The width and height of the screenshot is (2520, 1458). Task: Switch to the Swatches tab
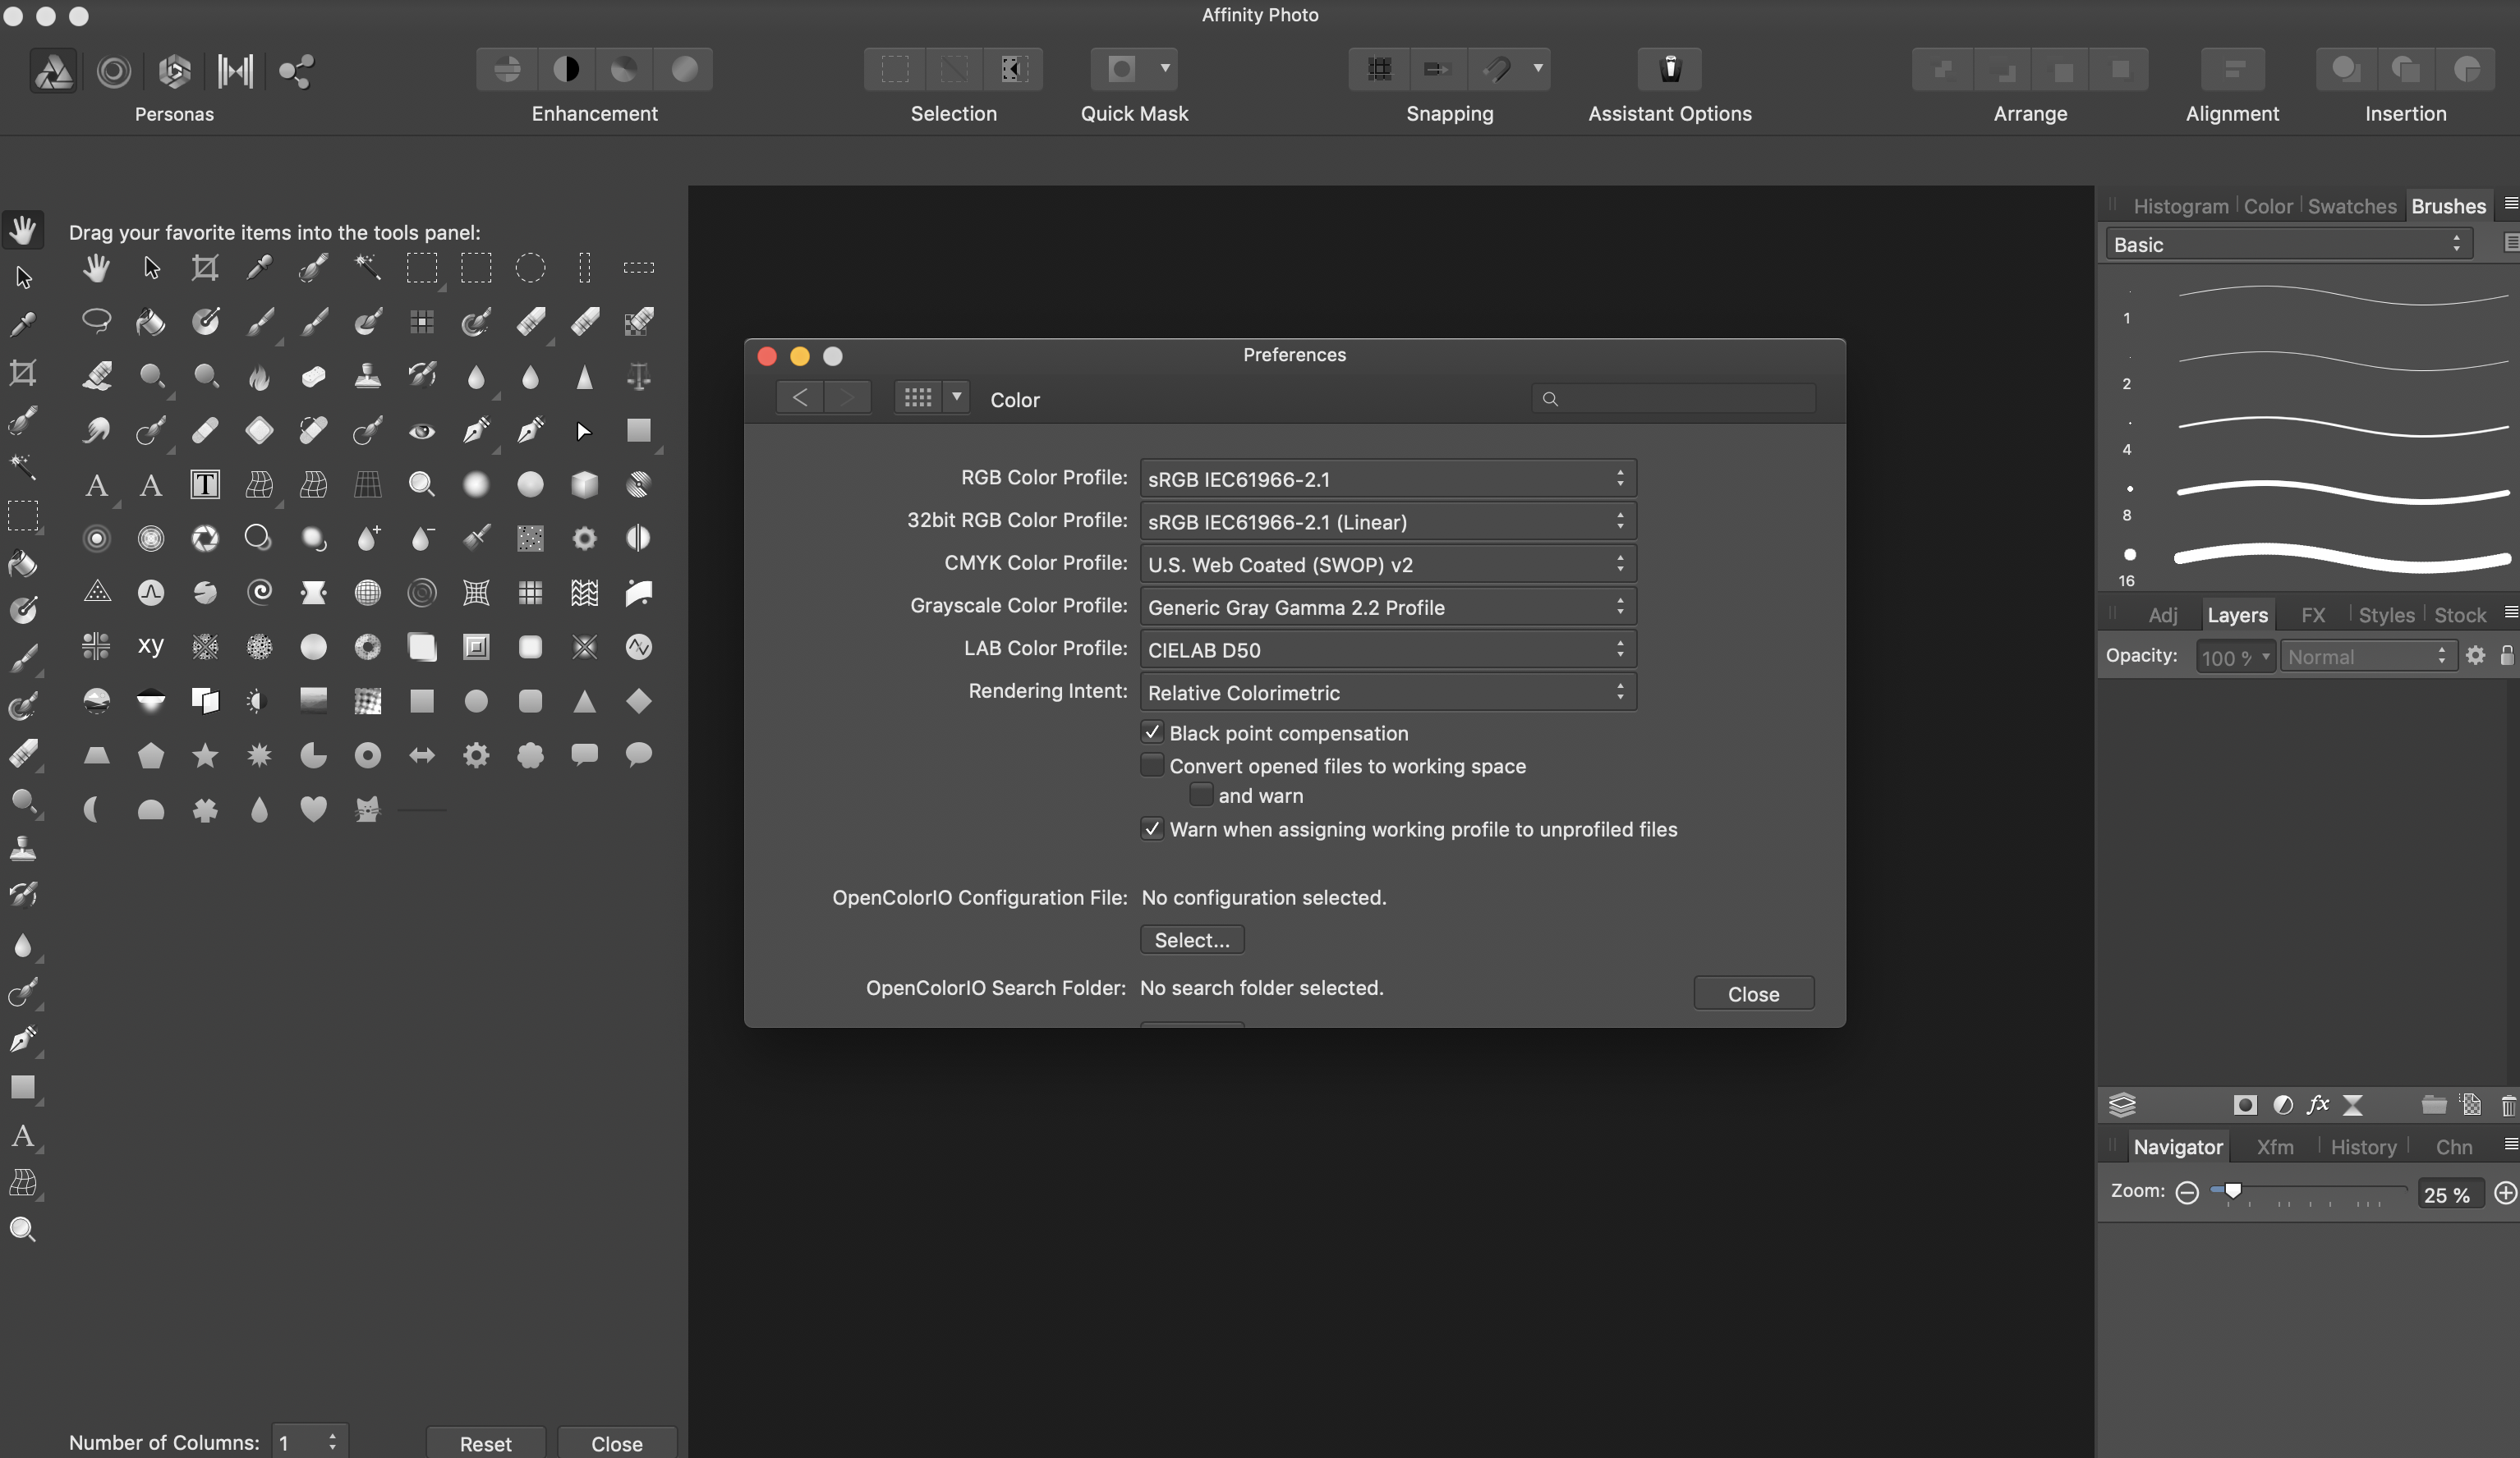[x=2351, y=206]
